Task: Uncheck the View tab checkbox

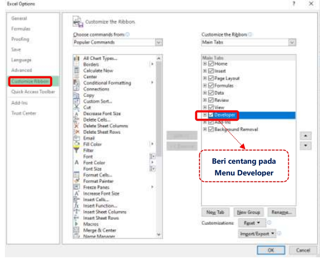Action: 211,107
